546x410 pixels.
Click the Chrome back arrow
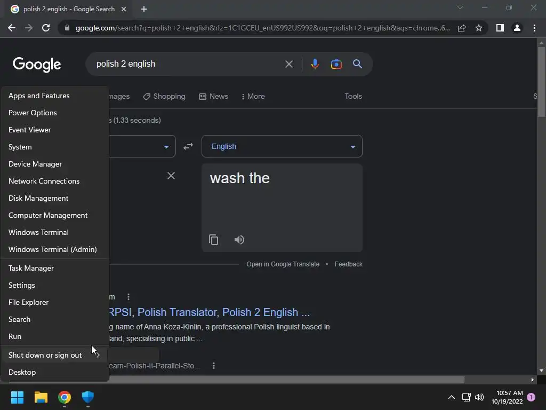(x=12, y=28)
